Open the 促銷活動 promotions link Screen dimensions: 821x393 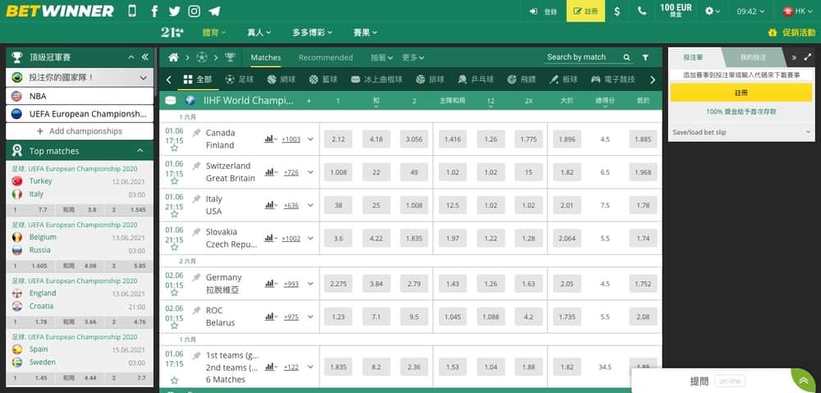pyautogui.click(x=791, y=33)
